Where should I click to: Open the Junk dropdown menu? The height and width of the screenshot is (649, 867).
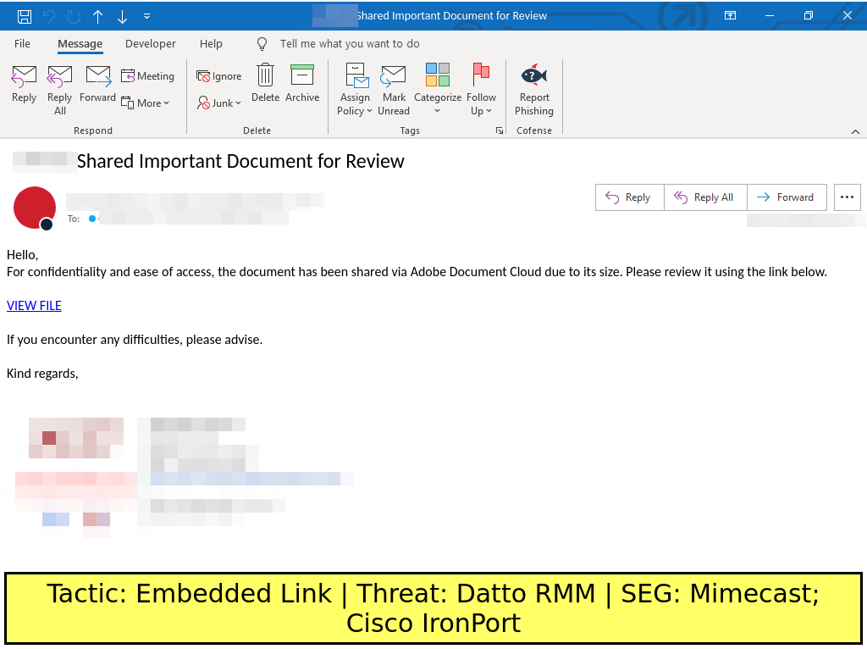point(219,103)
